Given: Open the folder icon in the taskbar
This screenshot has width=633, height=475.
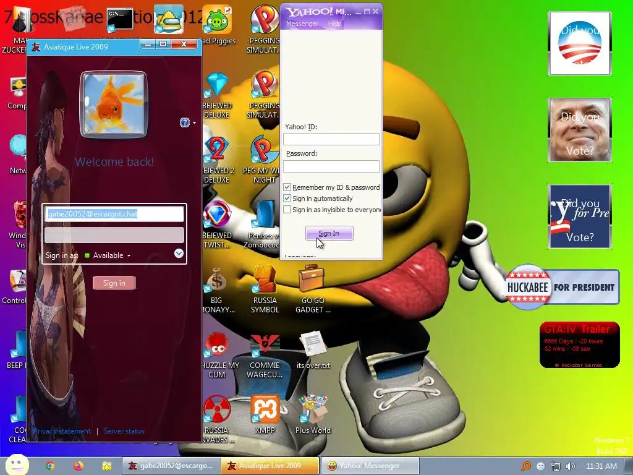Looking at the screenshot, I should point(106,466).
